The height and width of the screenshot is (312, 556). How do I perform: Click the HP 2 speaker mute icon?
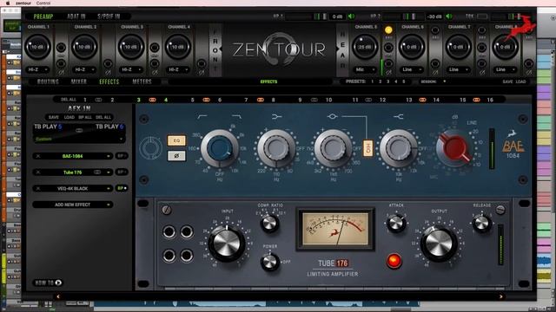point(449,16)
